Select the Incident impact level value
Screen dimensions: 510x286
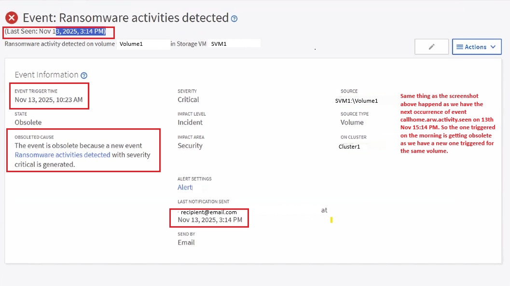point(190,123)
